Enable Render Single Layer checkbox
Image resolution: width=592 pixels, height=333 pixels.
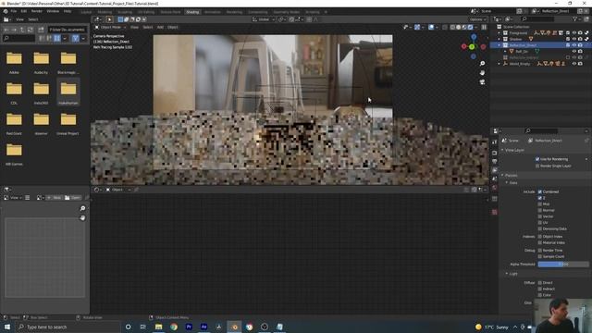point(537,166)
